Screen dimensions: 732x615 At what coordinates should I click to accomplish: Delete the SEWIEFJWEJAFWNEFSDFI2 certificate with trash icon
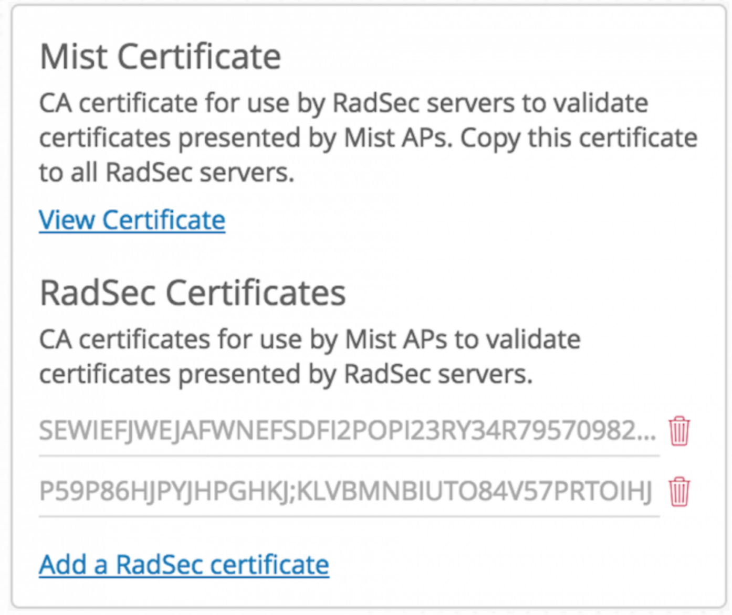[678, 431]
